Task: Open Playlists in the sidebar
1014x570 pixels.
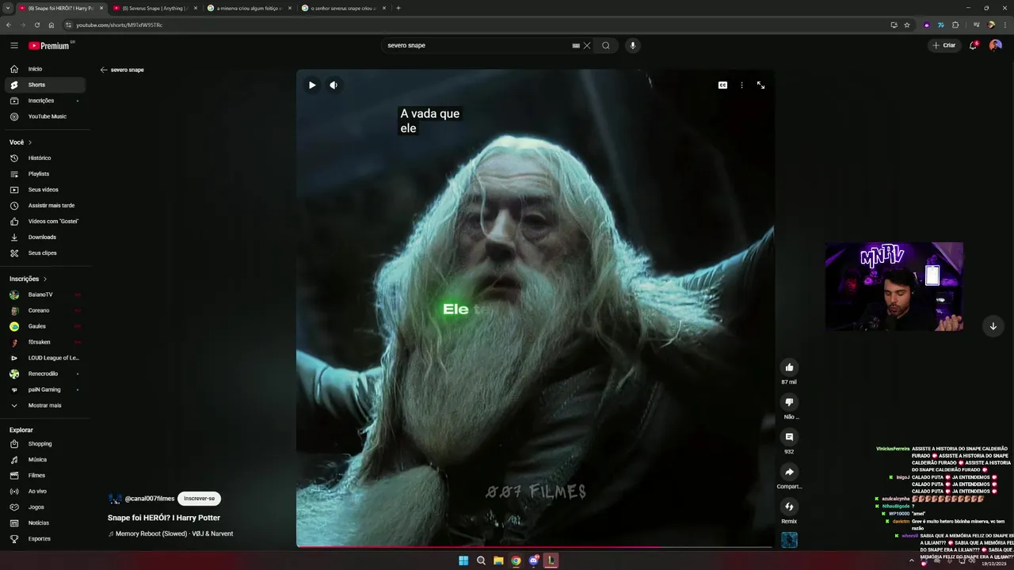Action: 44,173
